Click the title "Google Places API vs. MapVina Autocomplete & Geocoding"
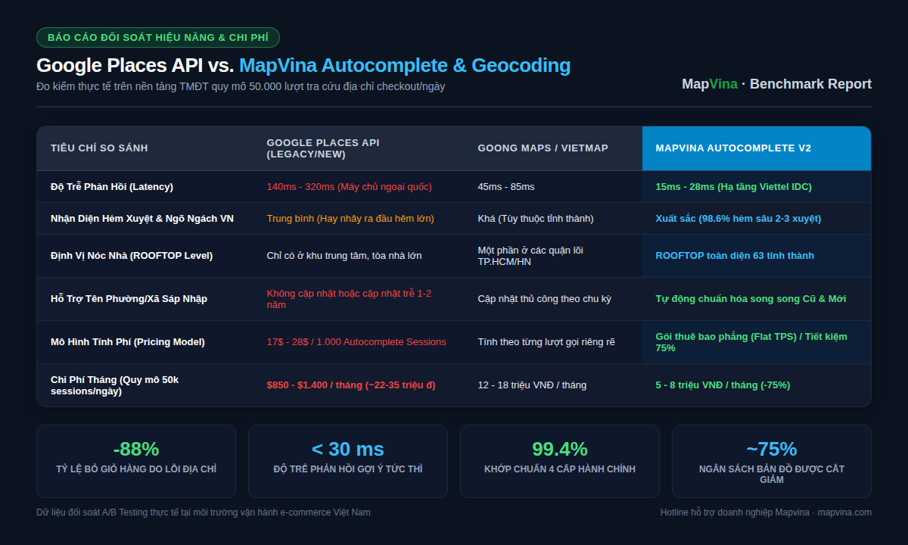Viewport: 908px width, 545px height. point(303,66)
